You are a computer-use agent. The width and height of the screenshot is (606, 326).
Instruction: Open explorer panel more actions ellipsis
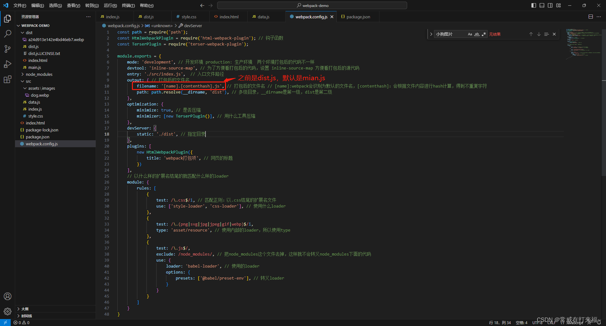coord(88,17)
